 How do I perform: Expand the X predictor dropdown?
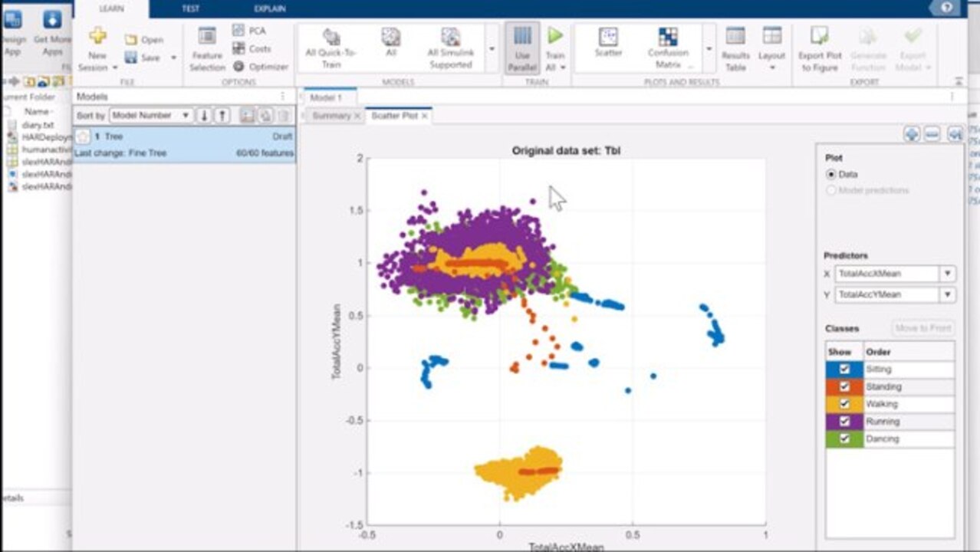[x=948, y=274]
